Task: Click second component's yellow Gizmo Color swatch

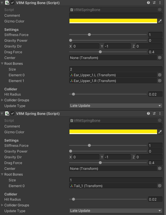Action: (113, 132)
